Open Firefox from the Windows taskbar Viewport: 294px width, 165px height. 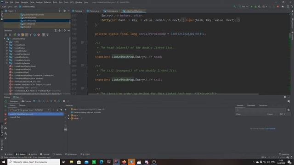coord(124,162)
